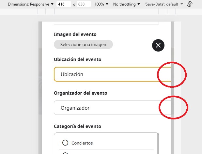
Task: Close the event form with X button
Action: pyautogui.click(x=158, y=45)
